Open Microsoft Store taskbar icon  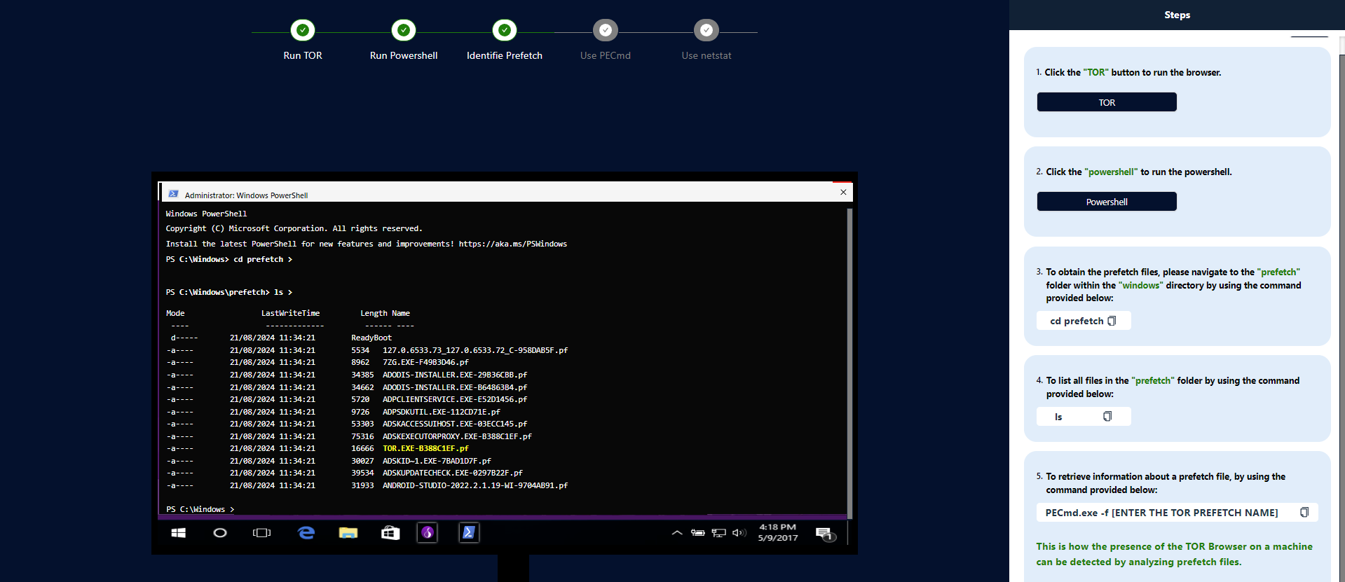click(x=390, y=533)
